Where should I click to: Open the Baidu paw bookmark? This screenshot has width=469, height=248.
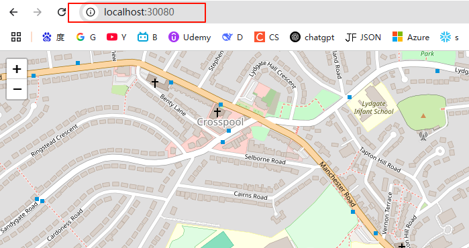[53, 38]
